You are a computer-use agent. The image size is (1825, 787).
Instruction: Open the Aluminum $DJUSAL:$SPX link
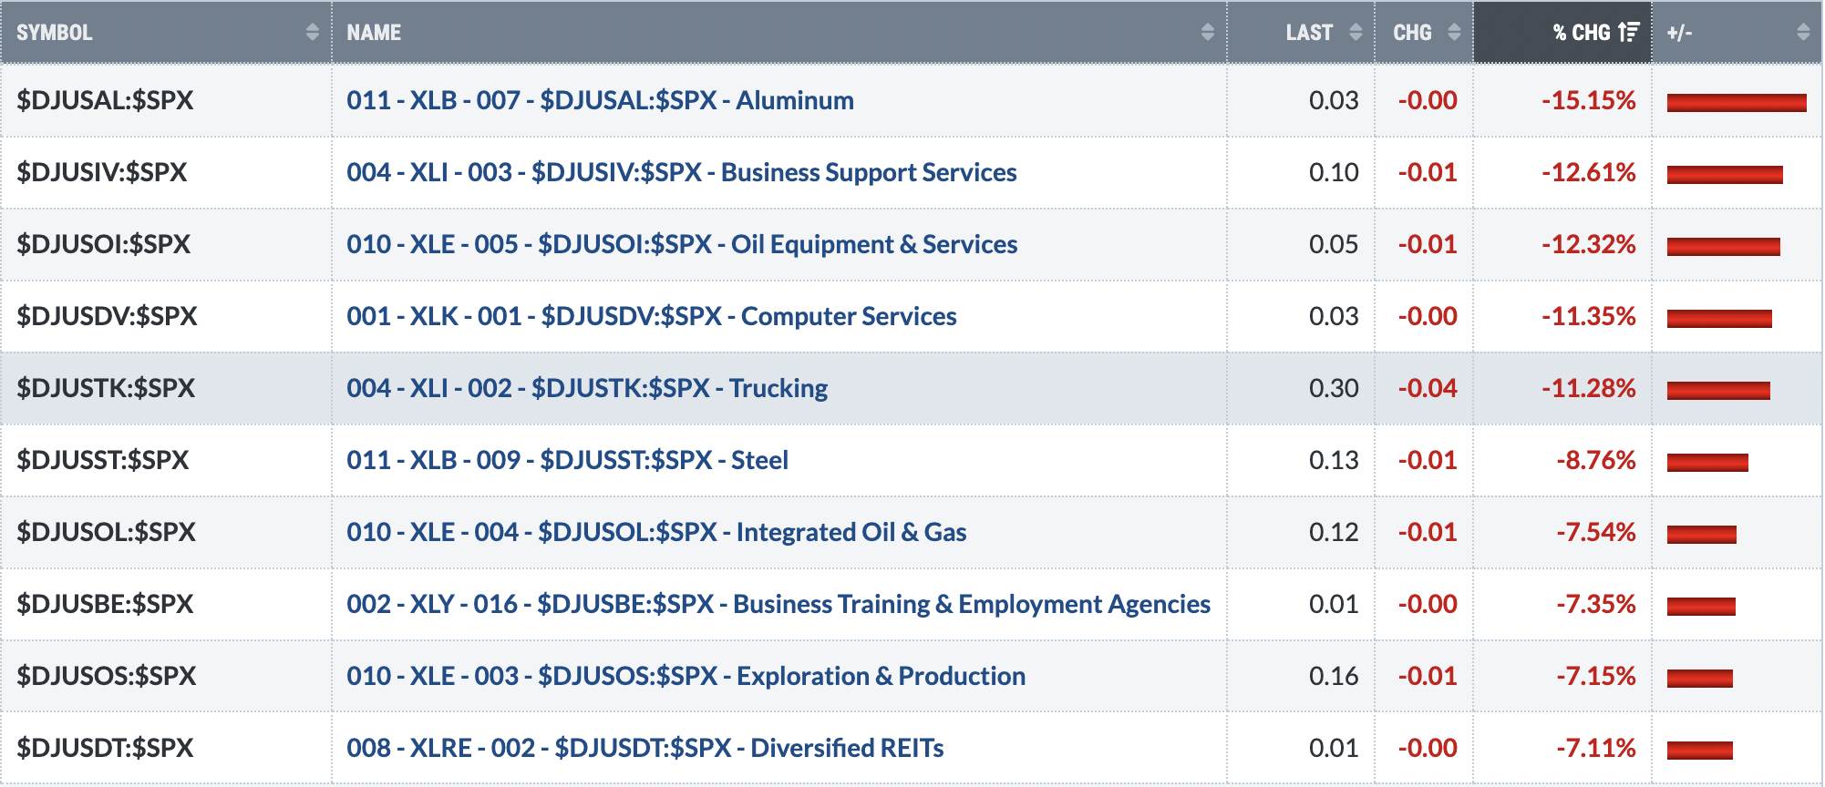600,100
